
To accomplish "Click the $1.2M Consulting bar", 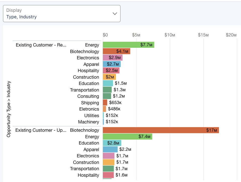I will click(x=107, y=96).
